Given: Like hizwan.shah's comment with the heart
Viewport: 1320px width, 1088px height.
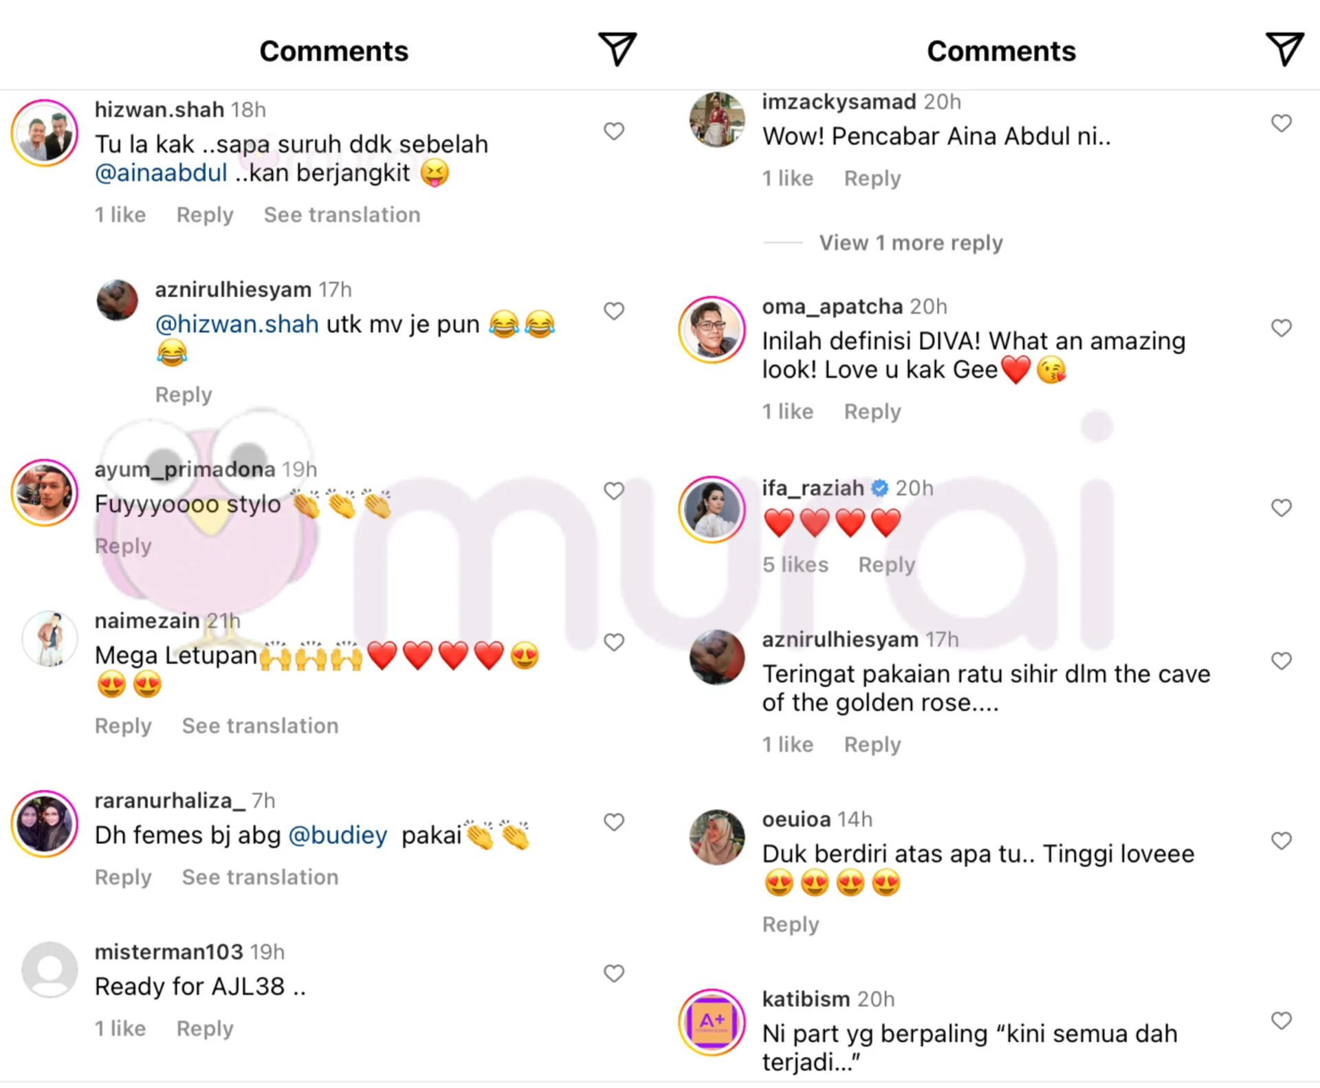Looking at the screenshot, I should click(x=614, y=131).
